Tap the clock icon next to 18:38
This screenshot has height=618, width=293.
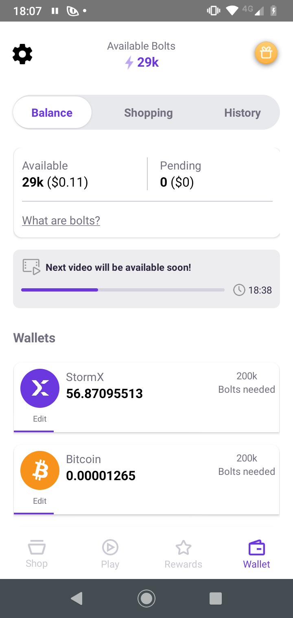click(x=239, y=290)
